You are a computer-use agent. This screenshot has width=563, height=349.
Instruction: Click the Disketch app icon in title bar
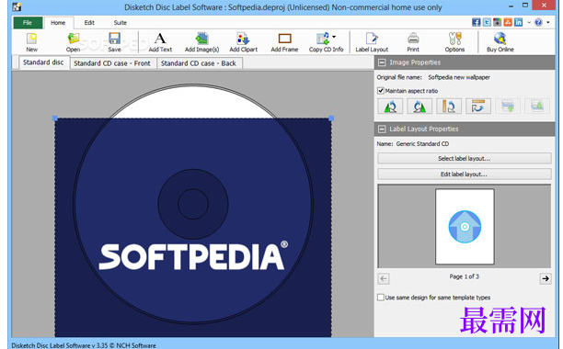(17, 6)
